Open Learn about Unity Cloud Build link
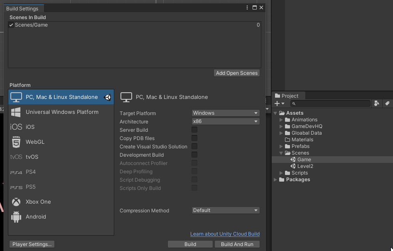The height and width of the screenshot is (251, 393). tap(225, 234)
